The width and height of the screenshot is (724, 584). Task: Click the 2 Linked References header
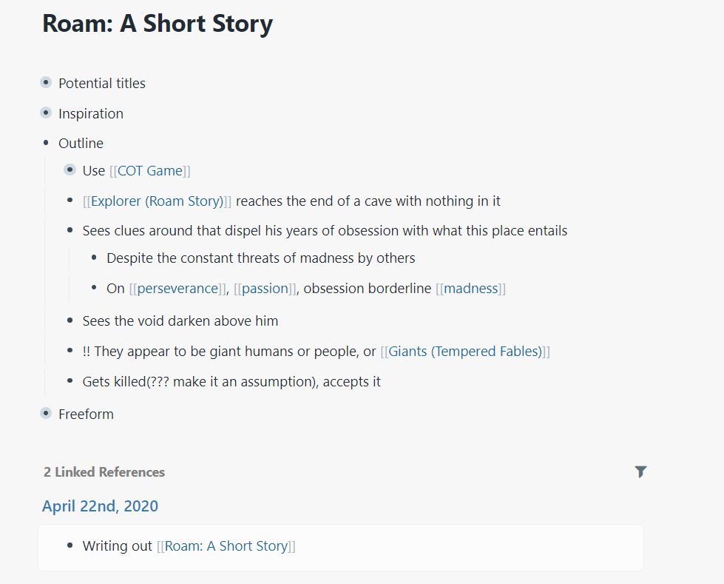[104, 472]
